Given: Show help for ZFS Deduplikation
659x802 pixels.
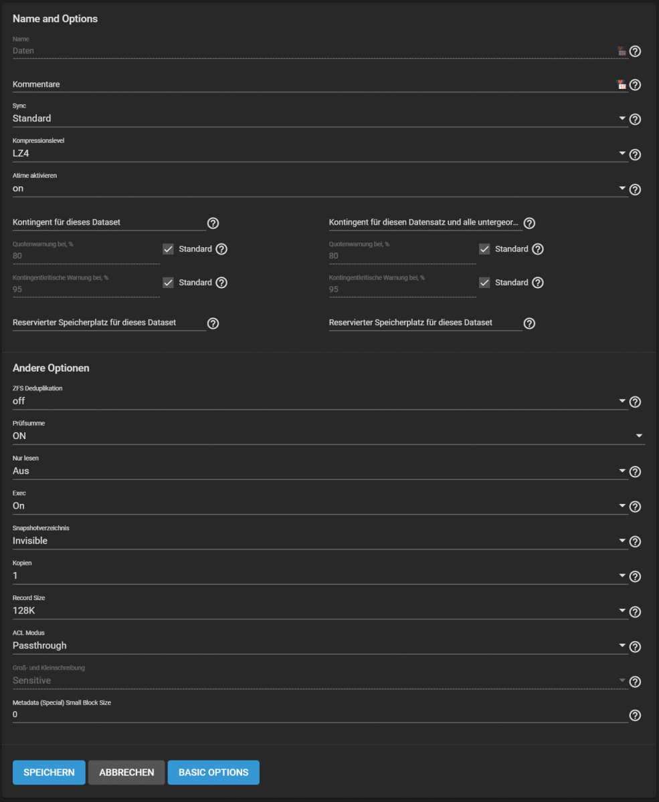Looking at the screenshot, I should (636, 402).
